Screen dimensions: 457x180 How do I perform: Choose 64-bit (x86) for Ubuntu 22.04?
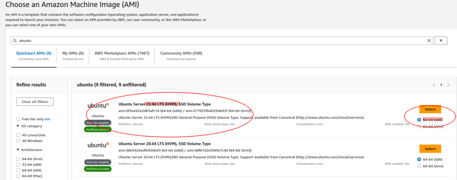[x=419, y=119]
